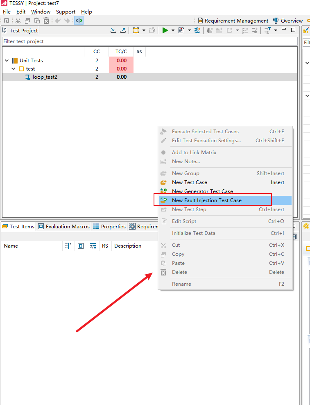The image size is (310, 405).
Task: Click the Description column header
Action: click(128, 246)
